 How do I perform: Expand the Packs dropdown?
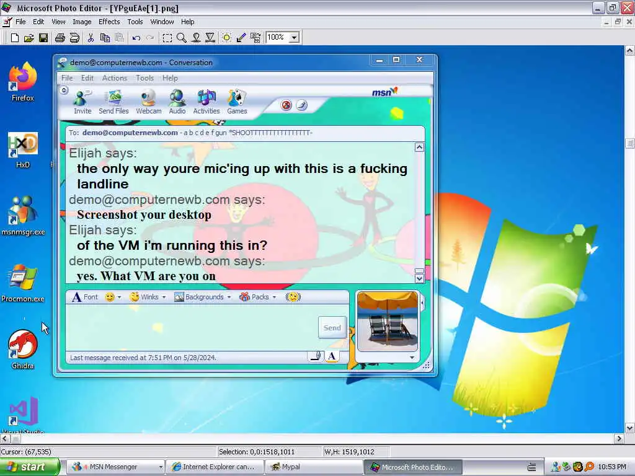click(x=274, y=297)
